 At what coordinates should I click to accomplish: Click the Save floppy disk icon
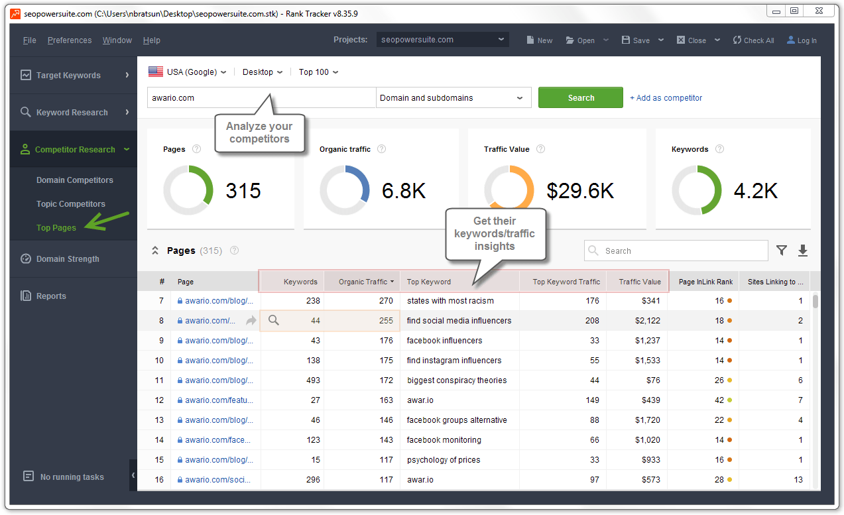[x=625, y=40]
